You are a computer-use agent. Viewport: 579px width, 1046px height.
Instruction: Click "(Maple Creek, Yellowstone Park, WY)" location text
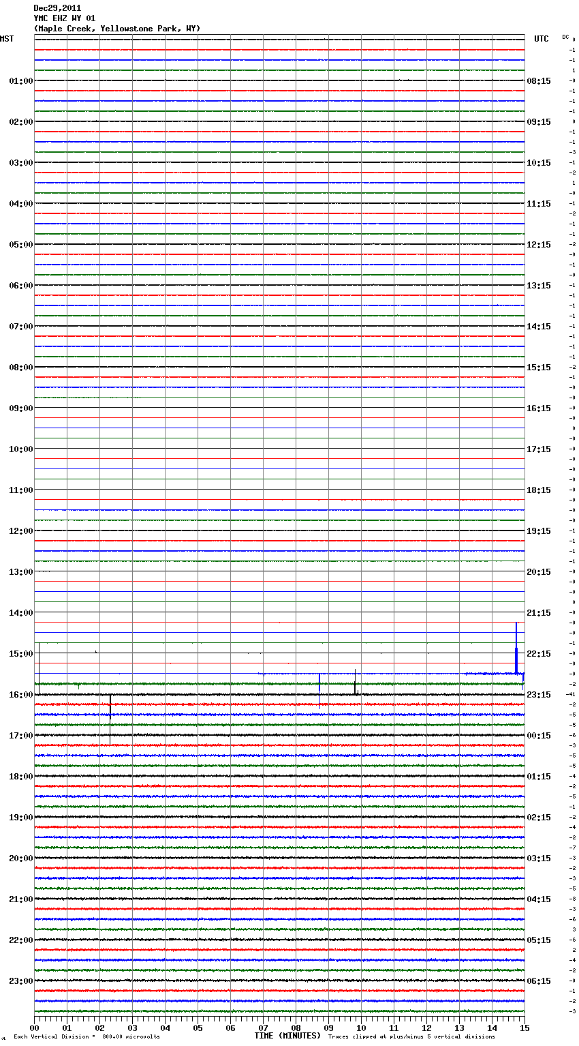117,29
